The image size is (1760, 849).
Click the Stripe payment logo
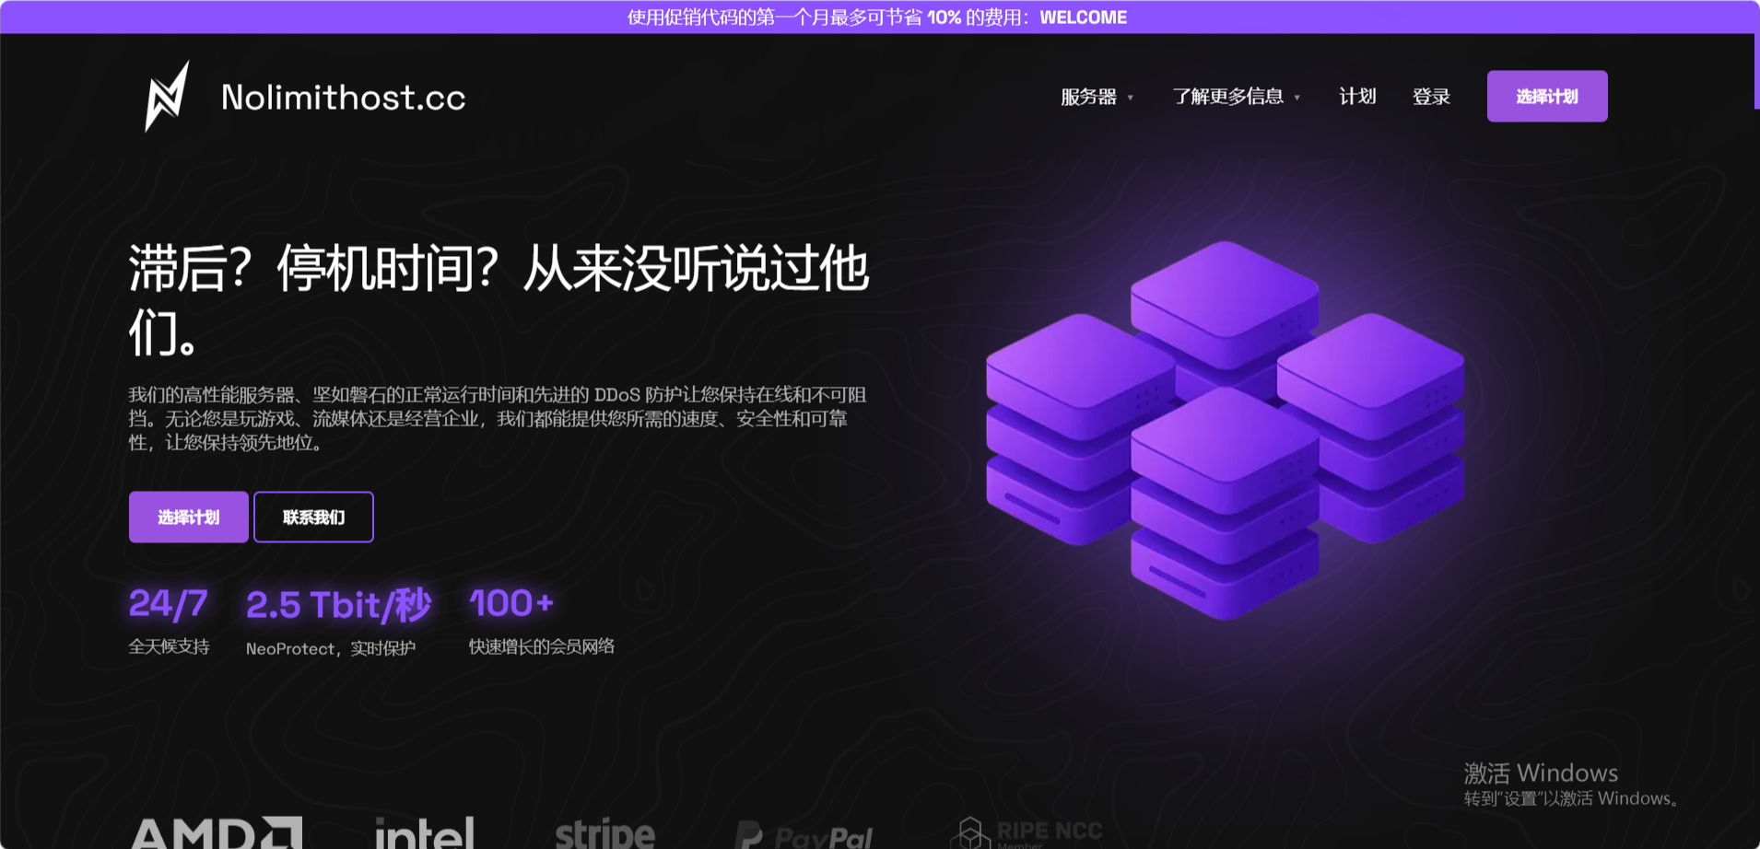click(604, 833)
